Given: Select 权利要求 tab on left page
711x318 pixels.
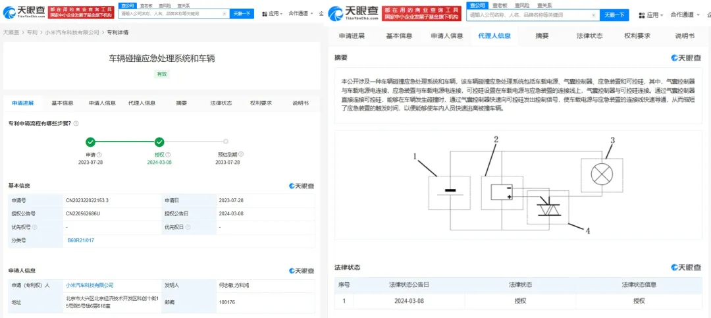Looking at the screenshot, I should click(261, 103).
